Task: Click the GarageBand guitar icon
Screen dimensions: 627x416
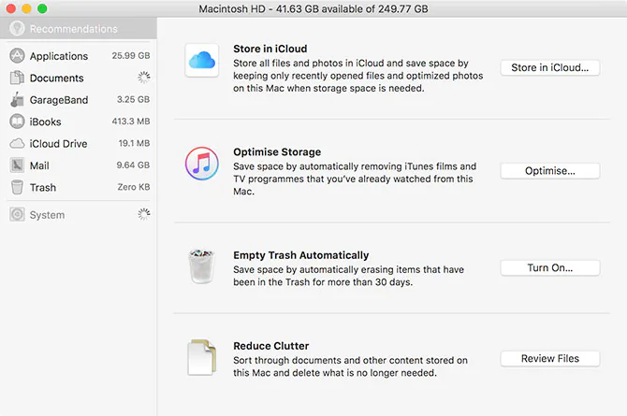Action: (x=17, y=99)
